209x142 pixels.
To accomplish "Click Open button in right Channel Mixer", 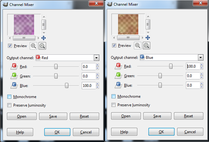I will point(126,116).
